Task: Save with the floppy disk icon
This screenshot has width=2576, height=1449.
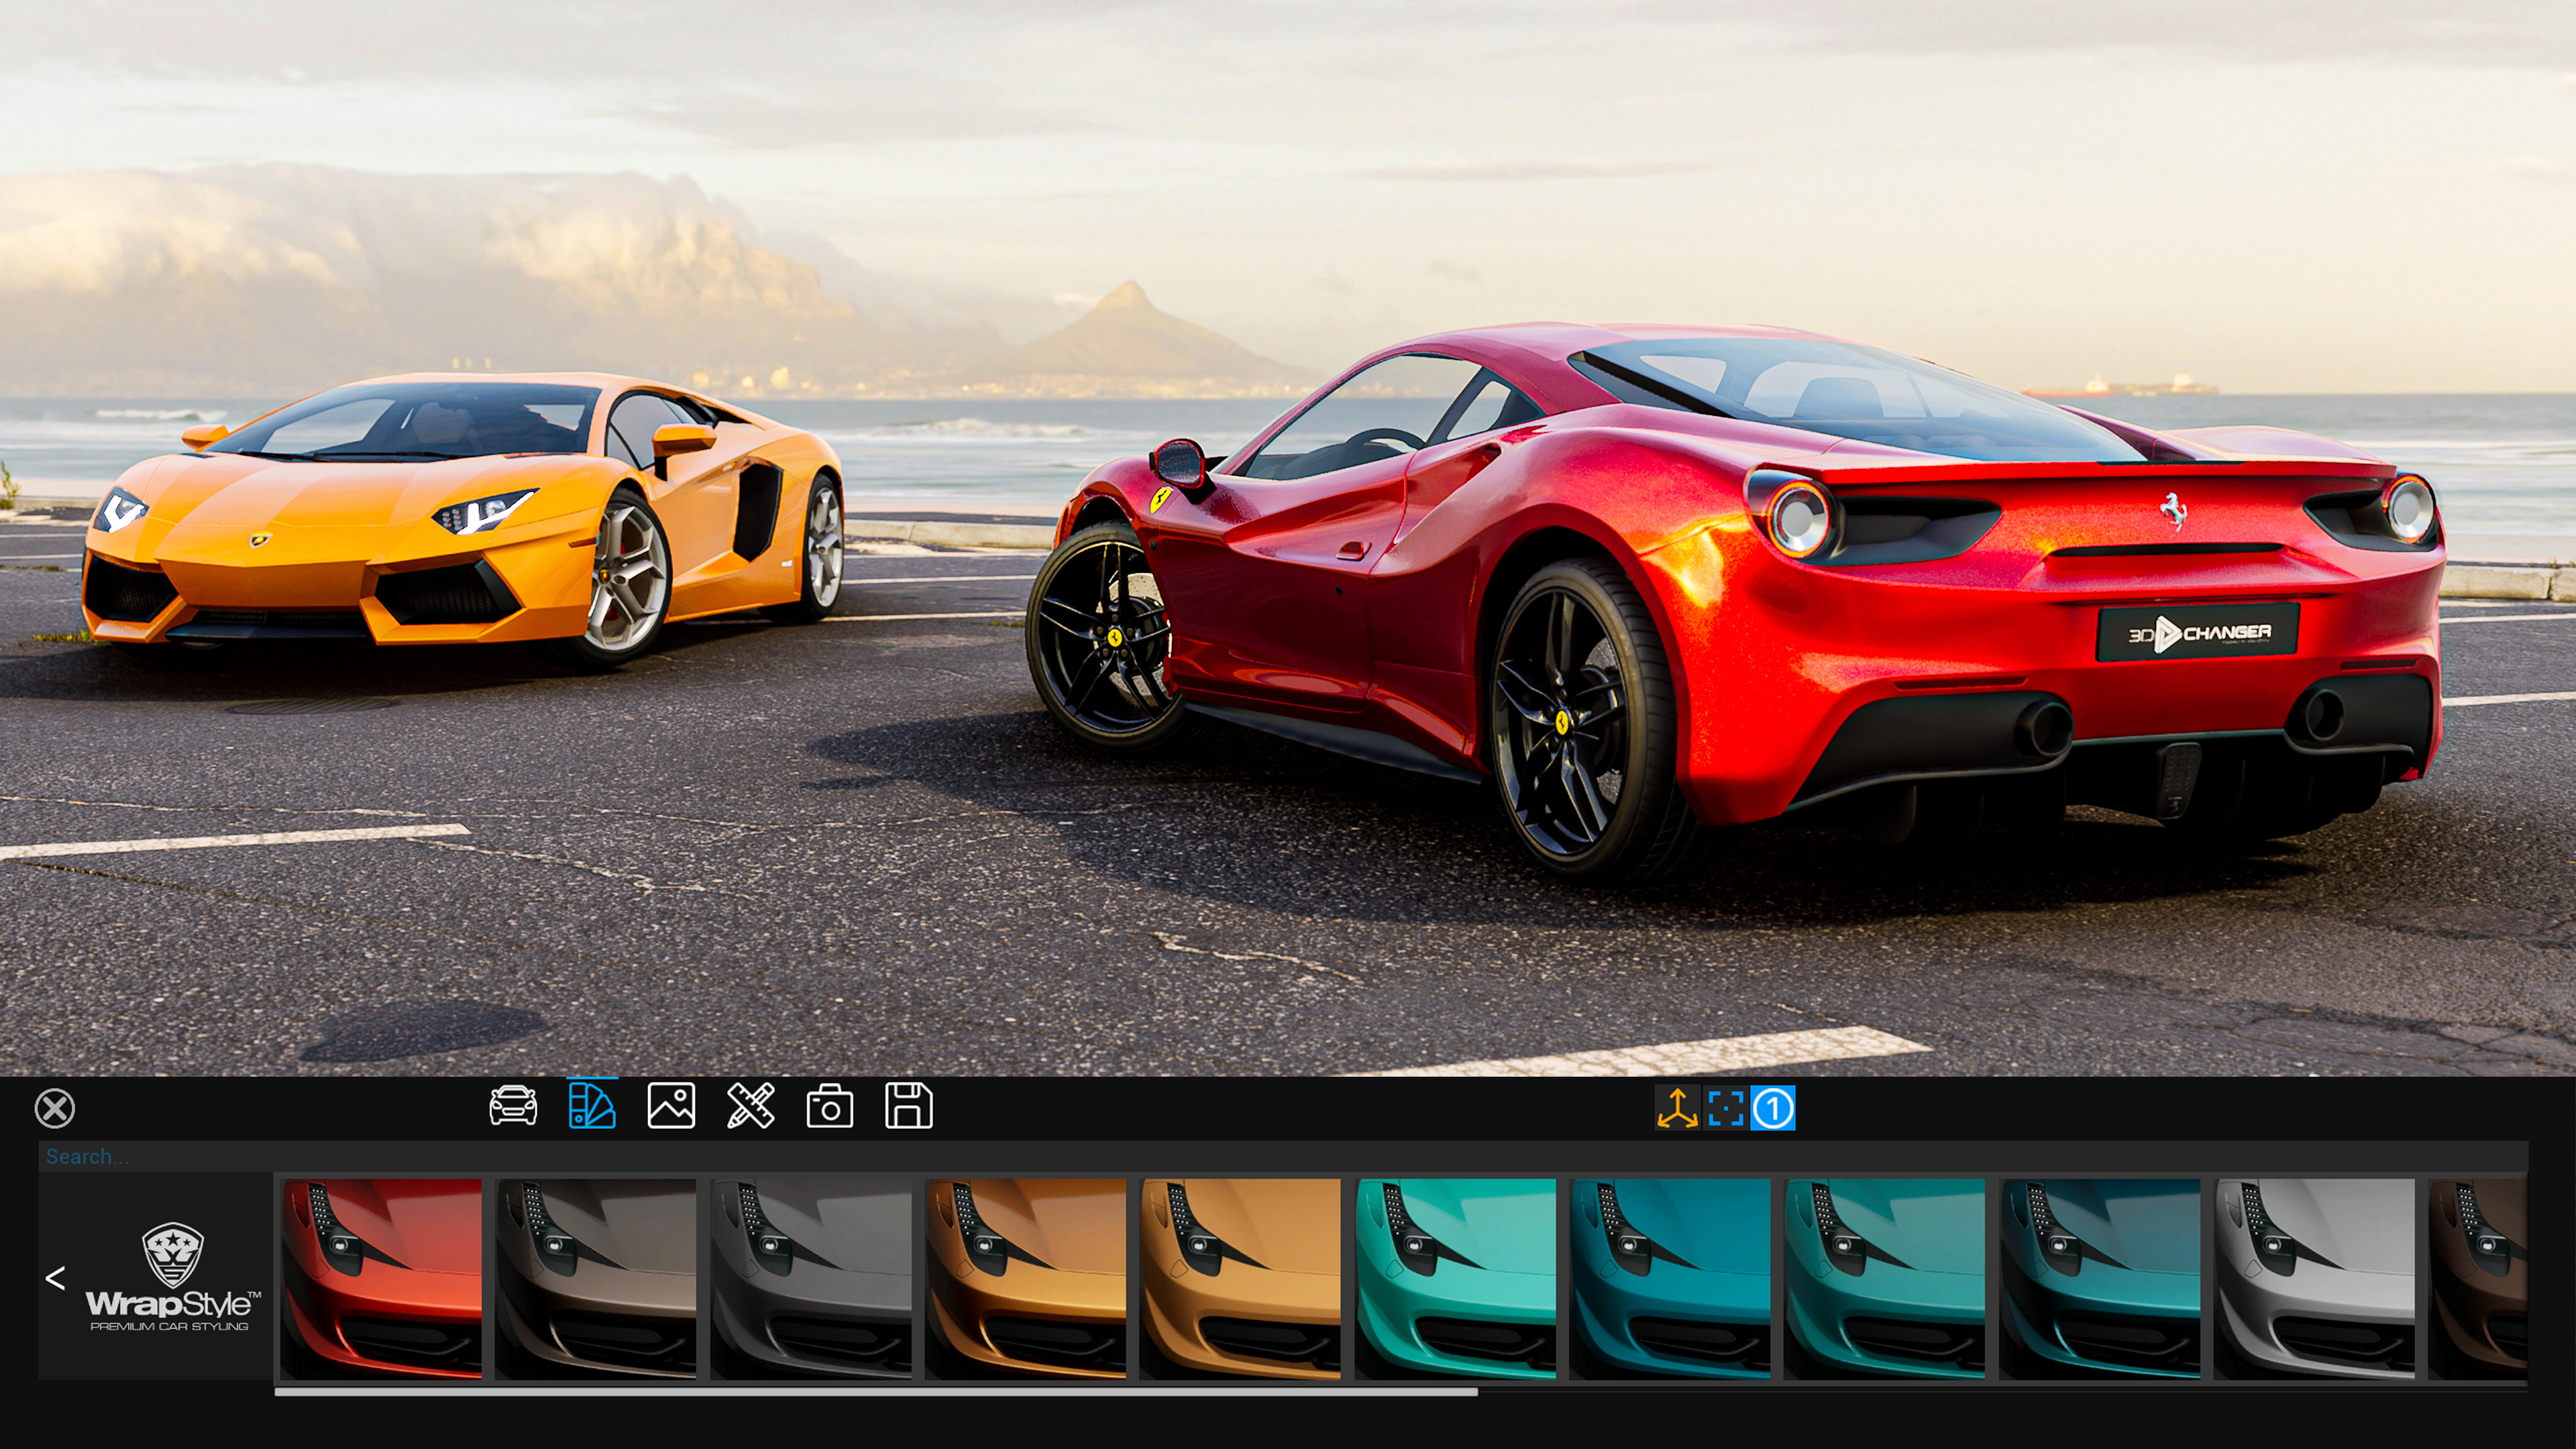Action: coord(909,1106)
